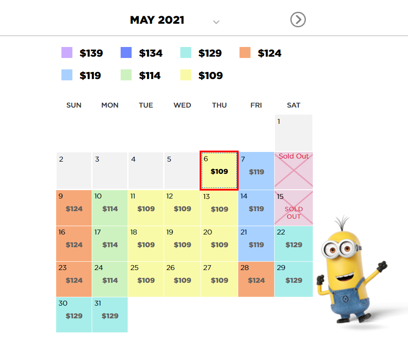Select Wednesday May 26 at $109
Image resolution: width=408 pixels, height=346 pixels.
pos(182,279)
